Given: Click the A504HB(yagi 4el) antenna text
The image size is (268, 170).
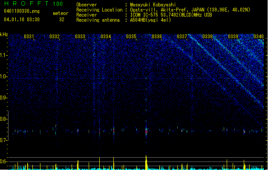Looking at the screenshot, I should [x=150, y=20].
